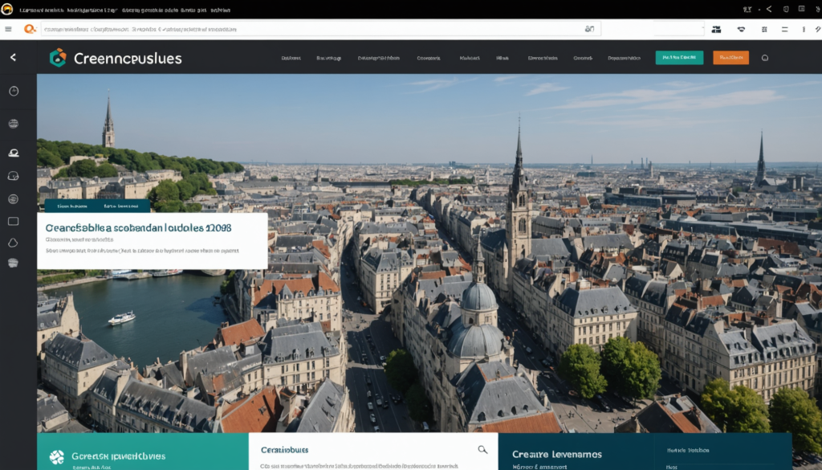Screen dimensions: 822x470
Task: Click the two-line equals icon in browser toolbar
Action: tap(784, 30)
